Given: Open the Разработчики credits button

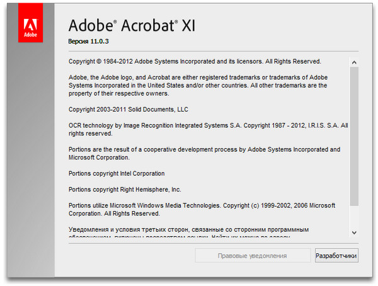Looking at the screenshot, I should tap(336, 256).
